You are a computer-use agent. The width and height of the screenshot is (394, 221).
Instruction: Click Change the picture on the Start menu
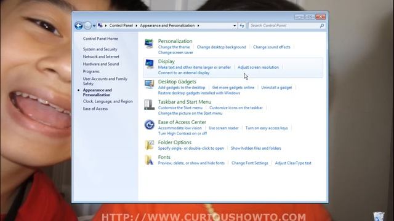coord(190,113)
